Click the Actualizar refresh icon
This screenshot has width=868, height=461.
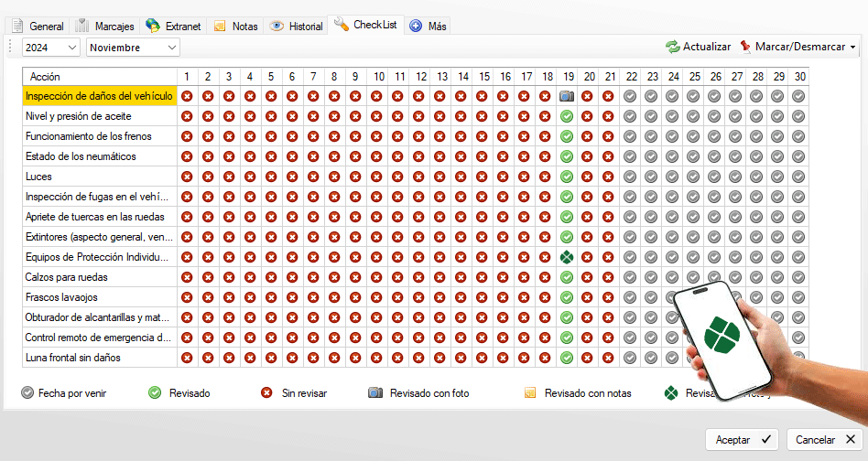[x=673, y=47]
